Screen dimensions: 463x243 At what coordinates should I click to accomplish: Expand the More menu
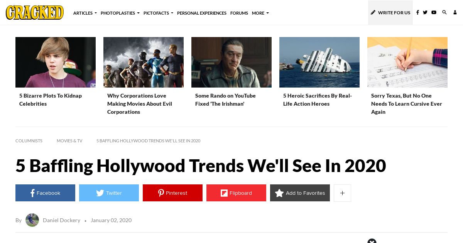click(260, 13)
